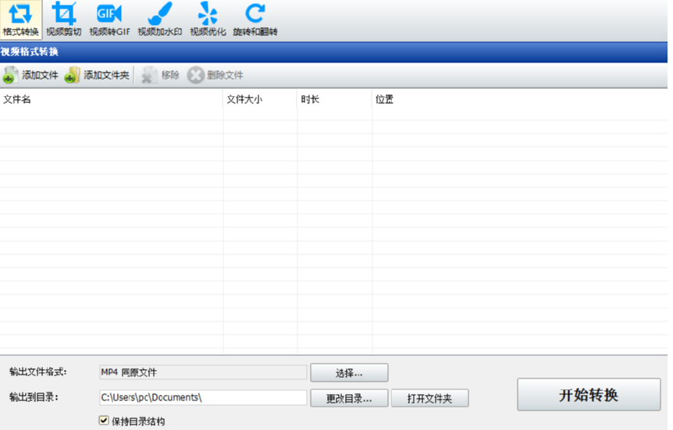
Task: Click the 选择... output format button
Action: click(x=349, y=372)
